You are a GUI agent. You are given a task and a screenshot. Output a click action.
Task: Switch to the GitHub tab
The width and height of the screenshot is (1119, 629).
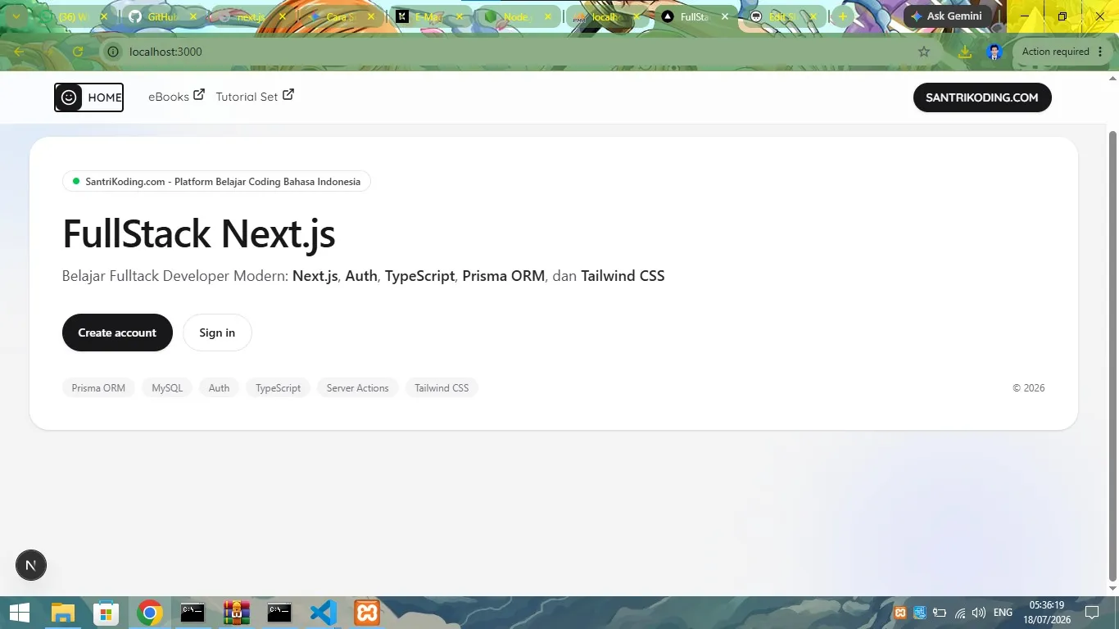point(163,16)
